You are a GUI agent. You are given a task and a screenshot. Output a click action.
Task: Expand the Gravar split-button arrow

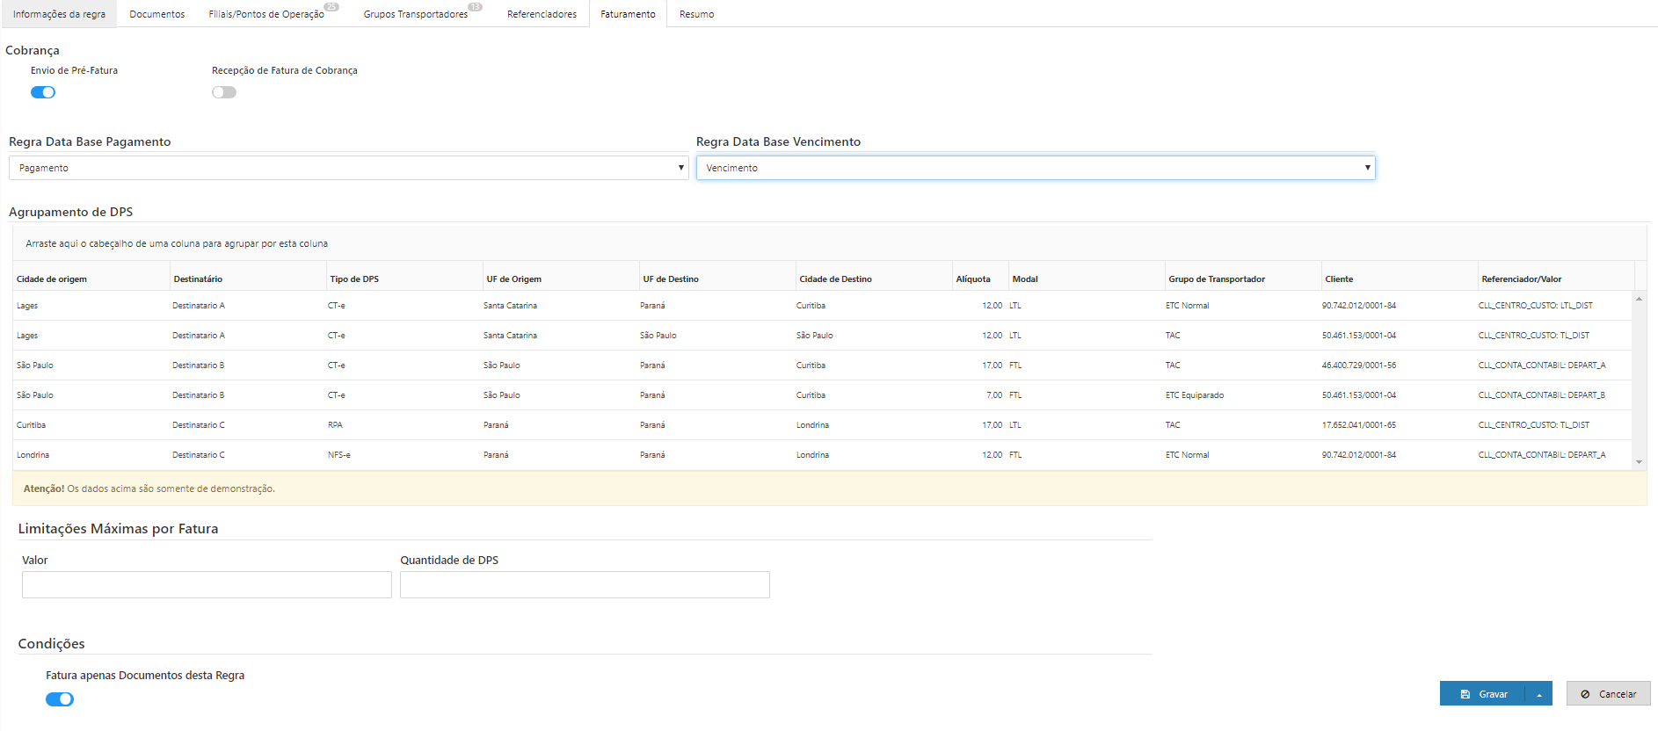click(1539, 694)
